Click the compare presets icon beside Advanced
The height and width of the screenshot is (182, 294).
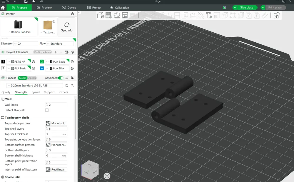click(x=72, y=78)
